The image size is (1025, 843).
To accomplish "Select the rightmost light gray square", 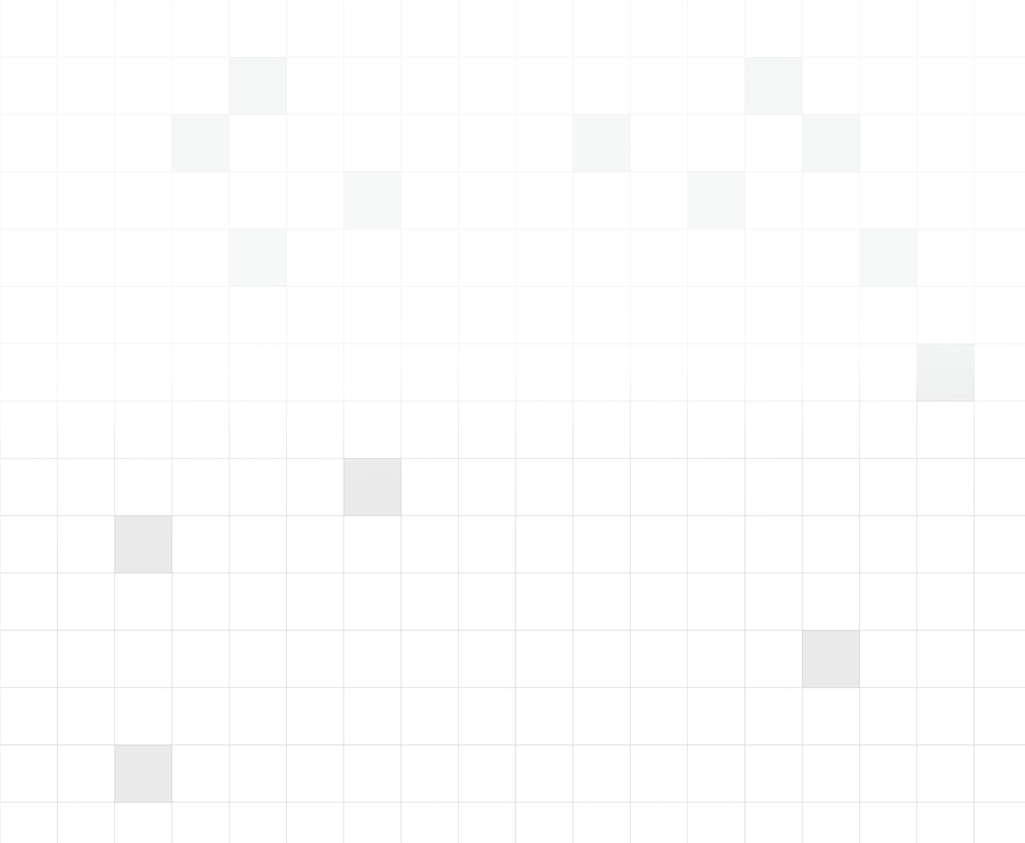I will point(888,258).
